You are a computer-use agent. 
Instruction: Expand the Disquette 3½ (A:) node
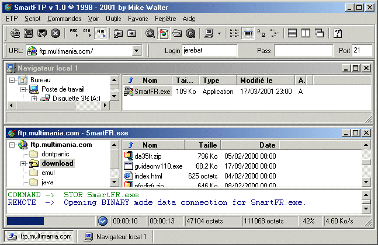34,99
